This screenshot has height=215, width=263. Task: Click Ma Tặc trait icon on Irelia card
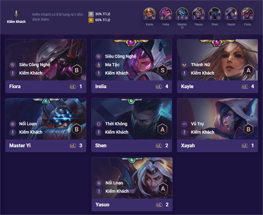[x=99, y=65]
